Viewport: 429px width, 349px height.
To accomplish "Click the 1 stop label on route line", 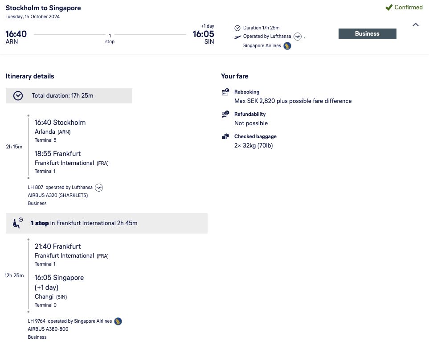I will (110, 39).
